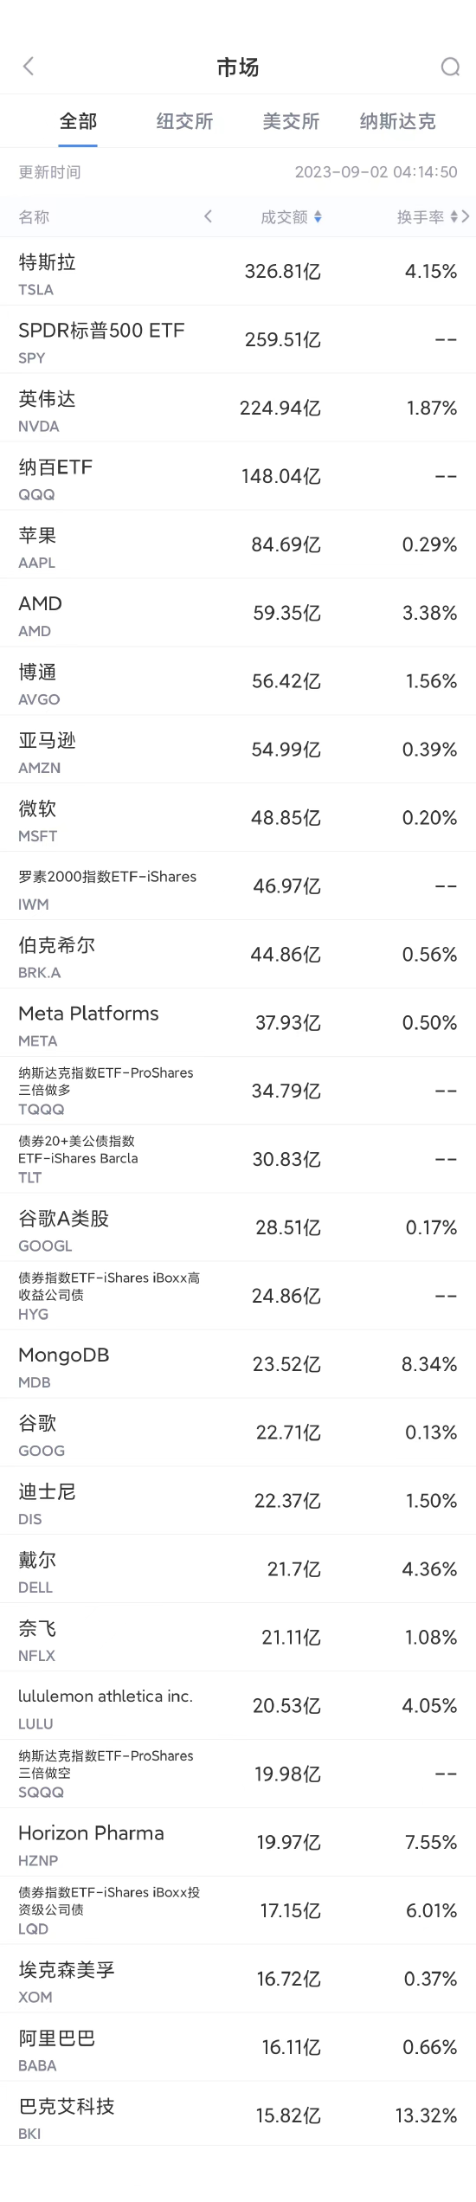
Task: Open the search magnifier icon
Action: click(x=450, y=67)
